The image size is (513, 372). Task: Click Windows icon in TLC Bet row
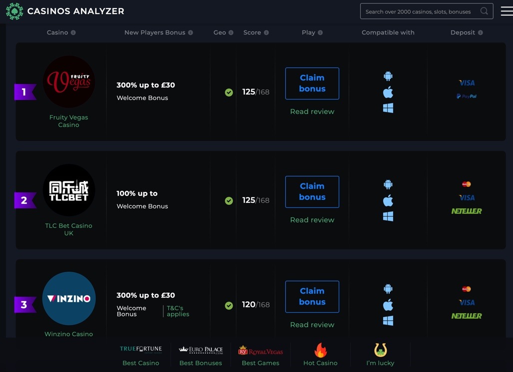(388, 216)
